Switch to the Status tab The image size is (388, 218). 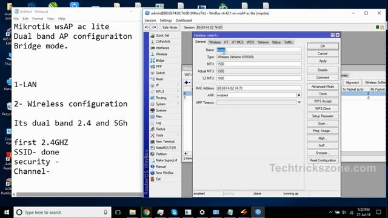(x=276, y=42)
